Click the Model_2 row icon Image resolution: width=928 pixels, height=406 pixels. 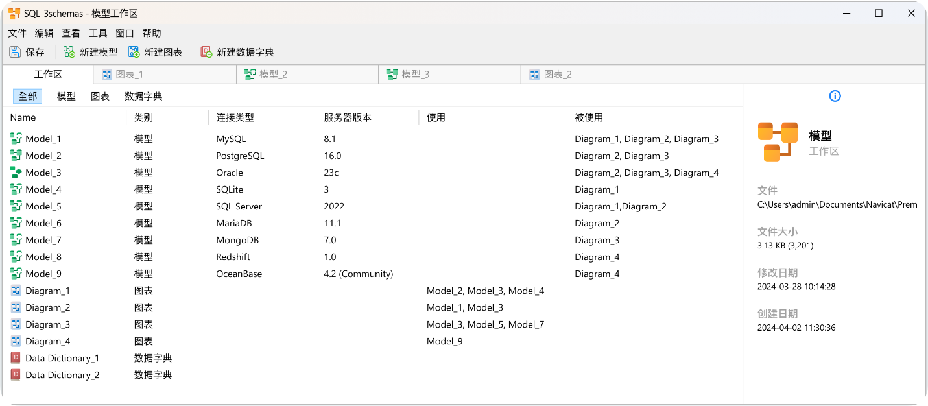16,156
